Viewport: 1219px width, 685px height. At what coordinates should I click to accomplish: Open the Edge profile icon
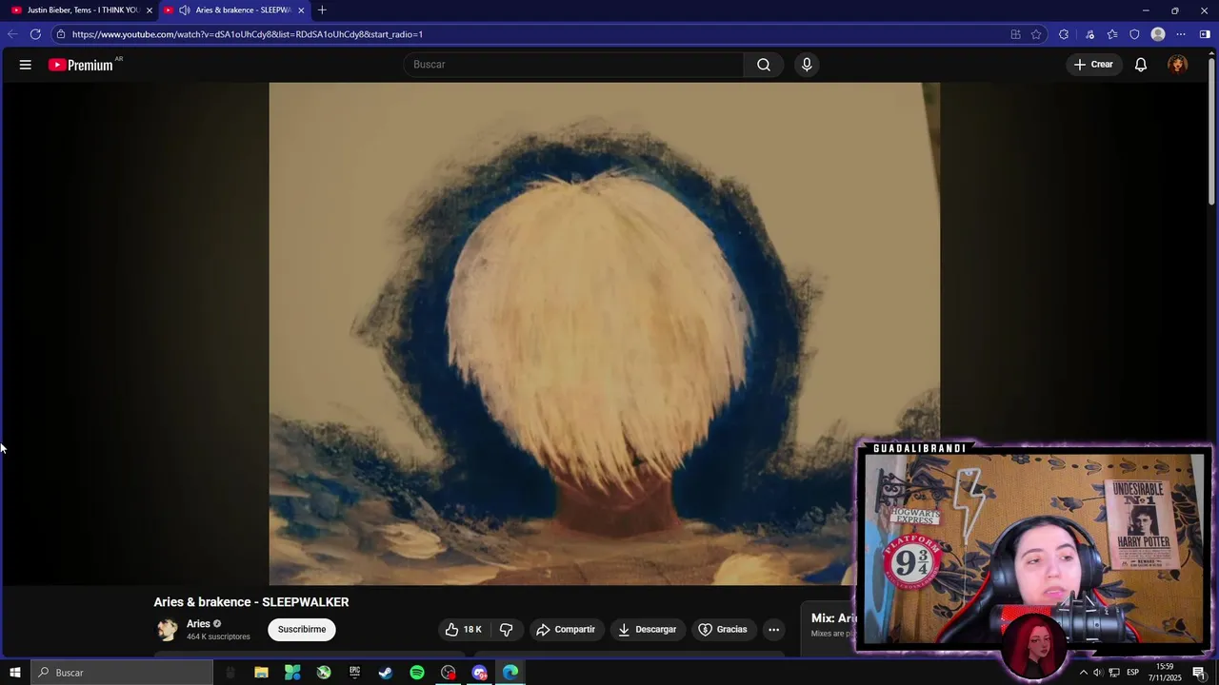point(1158,34)
